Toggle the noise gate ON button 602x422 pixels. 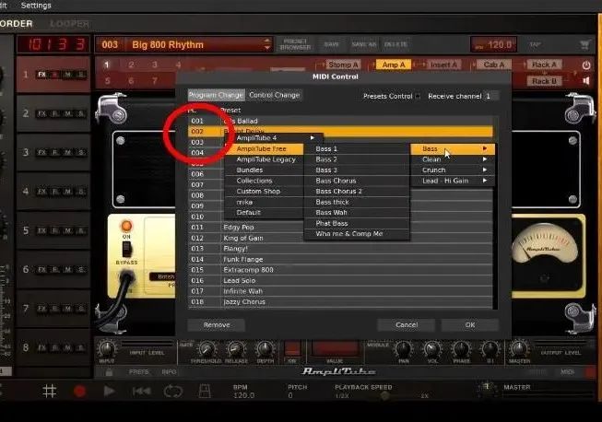(x=292, y=348)
